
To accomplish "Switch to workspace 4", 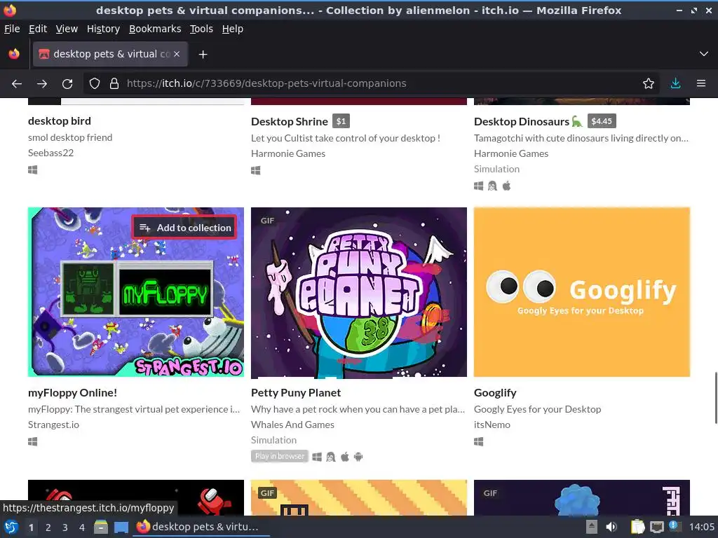I will (x=82, y=527).
